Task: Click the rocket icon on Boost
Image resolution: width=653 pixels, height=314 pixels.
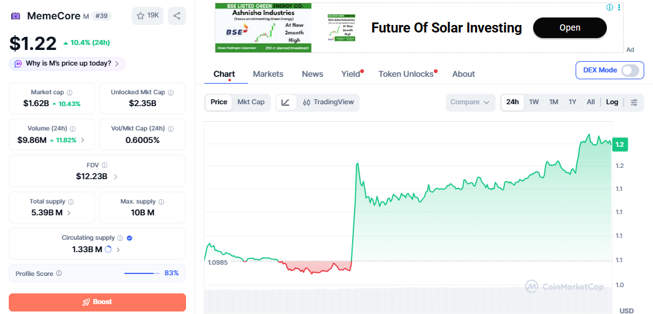Action: point(86,302)
